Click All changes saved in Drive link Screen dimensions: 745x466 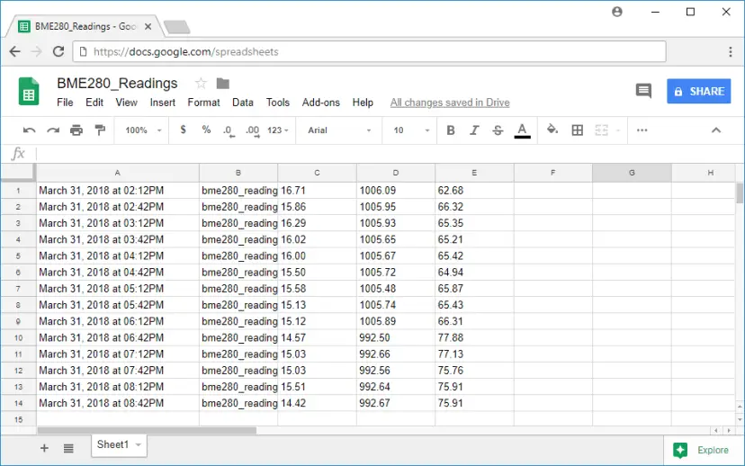[x=450, y=103]
